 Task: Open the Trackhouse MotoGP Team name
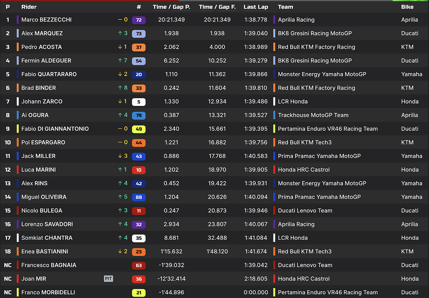313,115
